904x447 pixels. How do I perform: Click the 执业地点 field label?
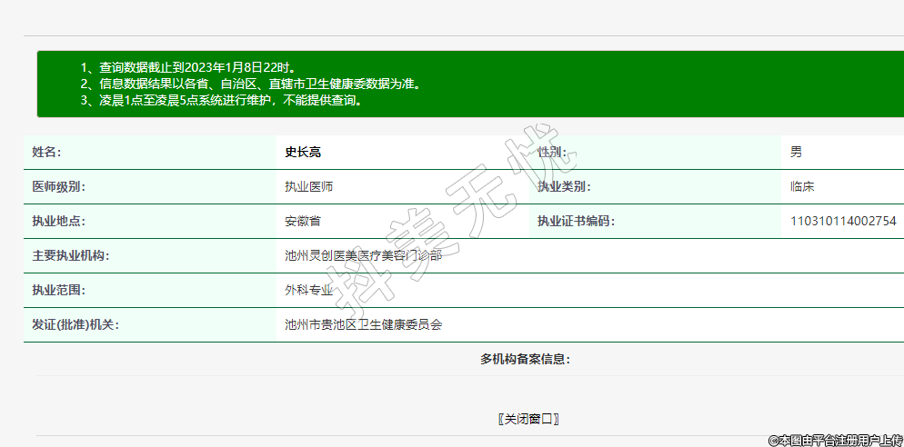[58, 221]
